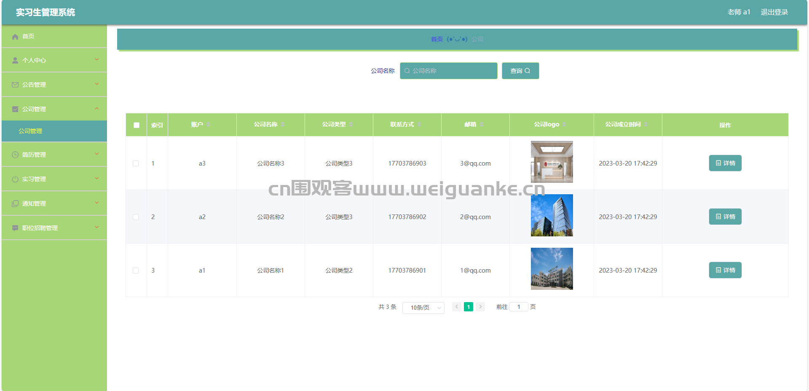Click the person icon beside 个人中心
This screenshot has width=809, height=391.
[x=15, y=61]
